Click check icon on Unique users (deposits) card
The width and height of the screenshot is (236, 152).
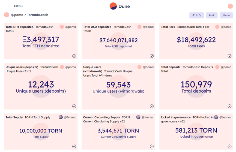click(74, 106)
